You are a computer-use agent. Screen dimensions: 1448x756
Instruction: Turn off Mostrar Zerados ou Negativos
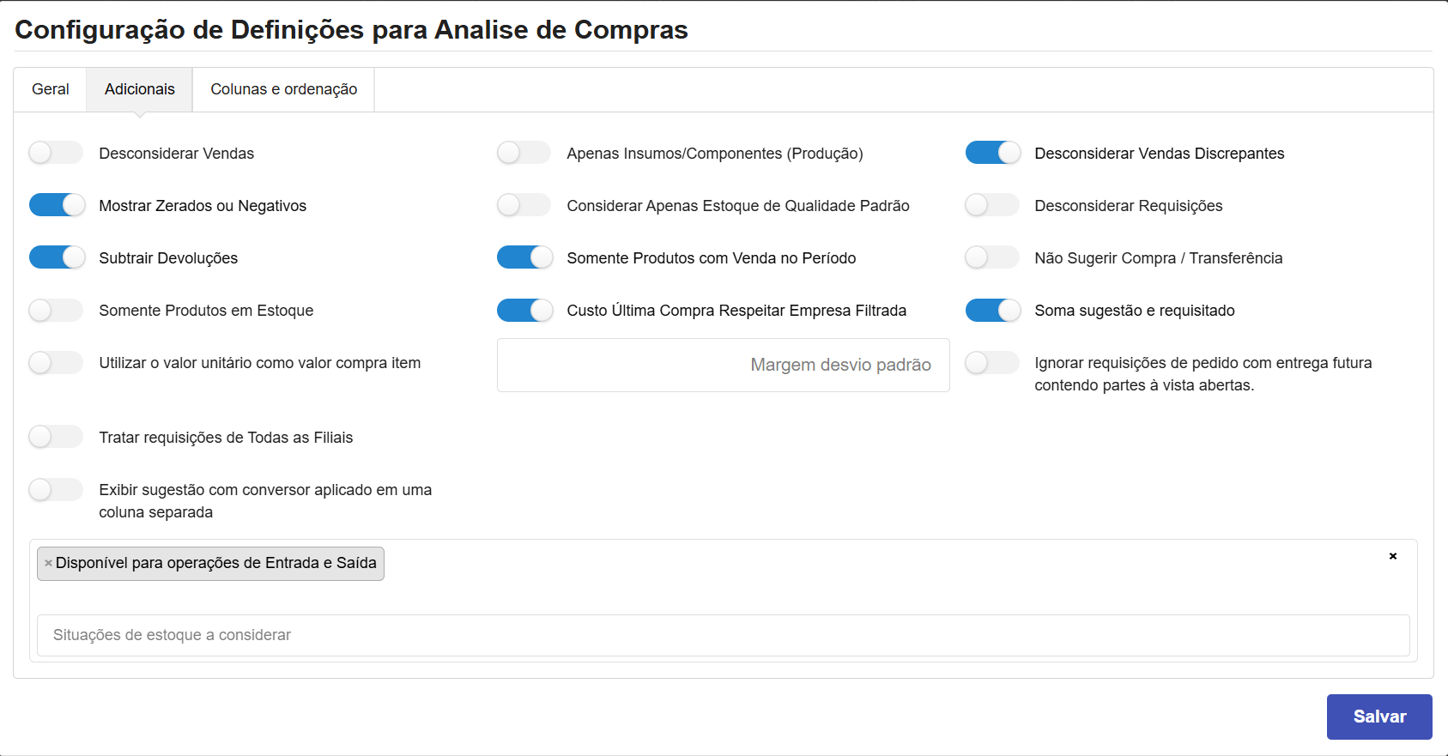tap(57, 206)
